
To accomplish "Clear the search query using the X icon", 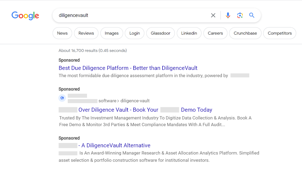I will [213, 15].
